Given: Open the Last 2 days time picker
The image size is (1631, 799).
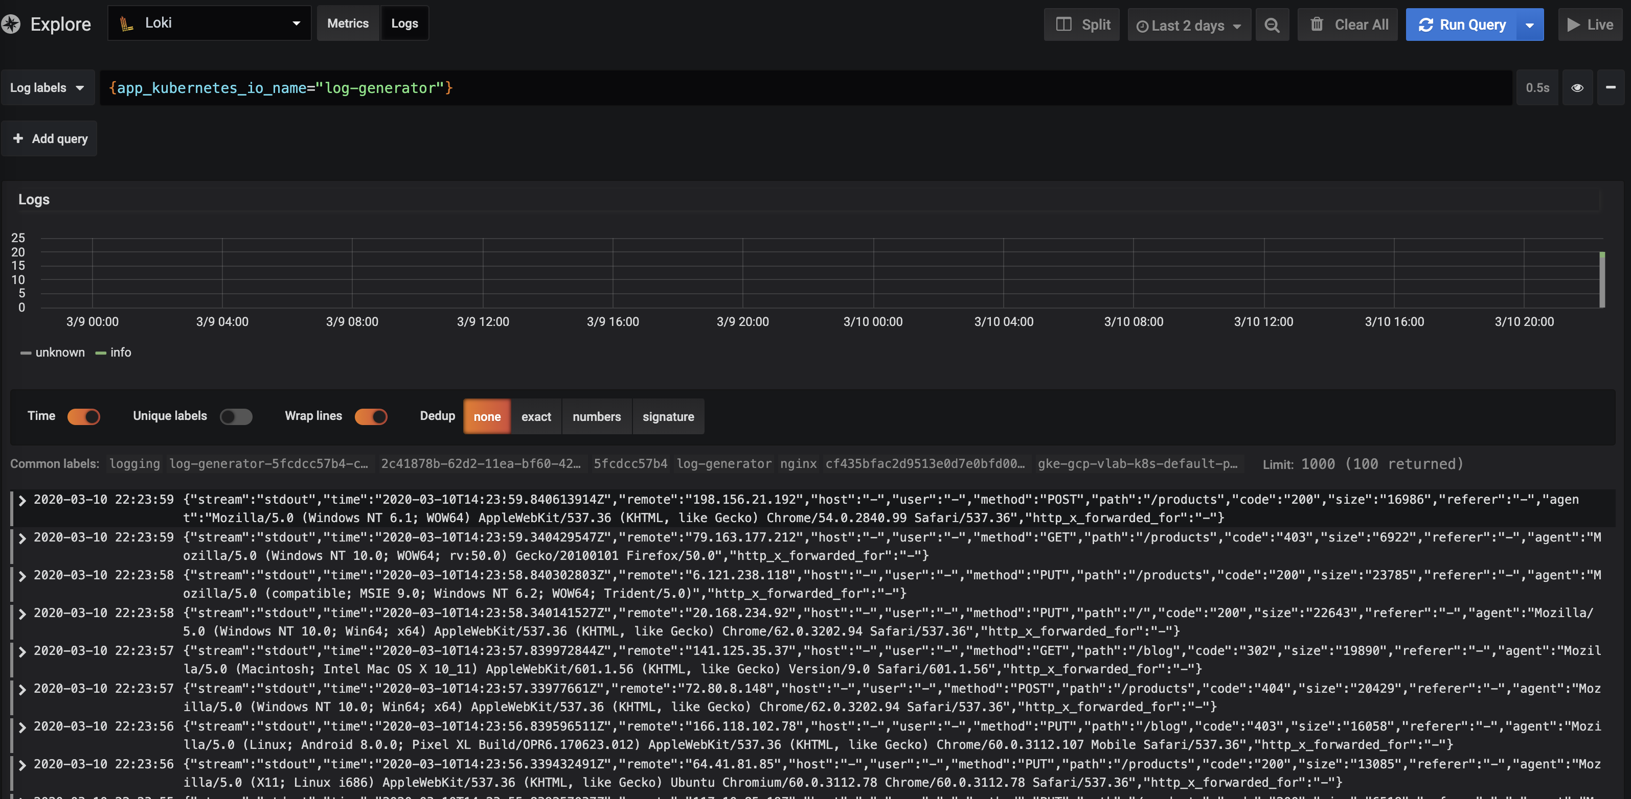Looking at the screenshot, I should click(1189, 26).
